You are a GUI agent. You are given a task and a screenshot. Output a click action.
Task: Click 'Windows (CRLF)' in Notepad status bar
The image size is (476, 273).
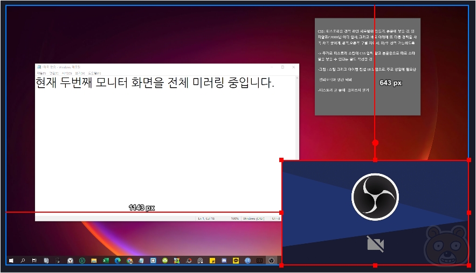[254, 219]
